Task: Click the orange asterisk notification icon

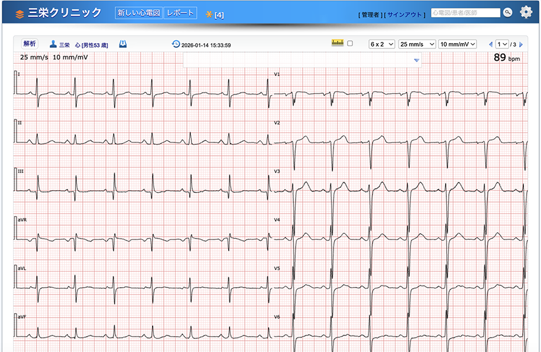Action: 209,14
